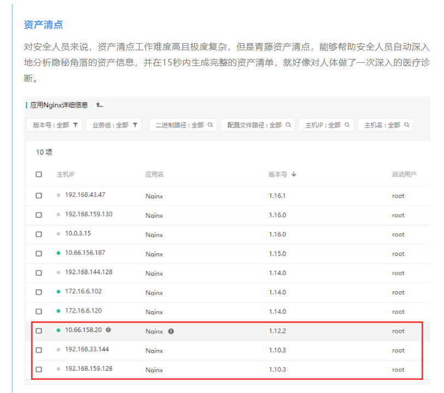The image size is (444, 393).
Task: Check the row for 192.168.43.47
Action: (39, 195)
